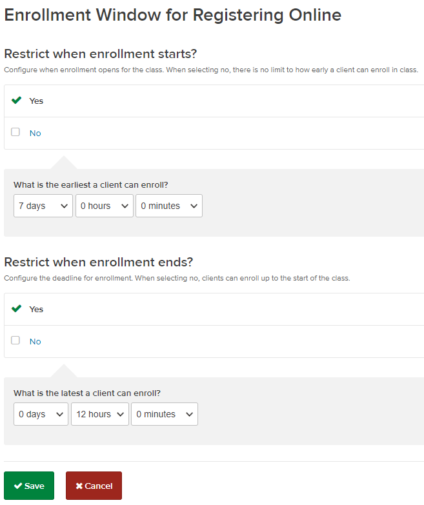Screen dimensions: 424x505
Task: Tick the No checkbox for enrollment end restriction
Action: [15, 341]
